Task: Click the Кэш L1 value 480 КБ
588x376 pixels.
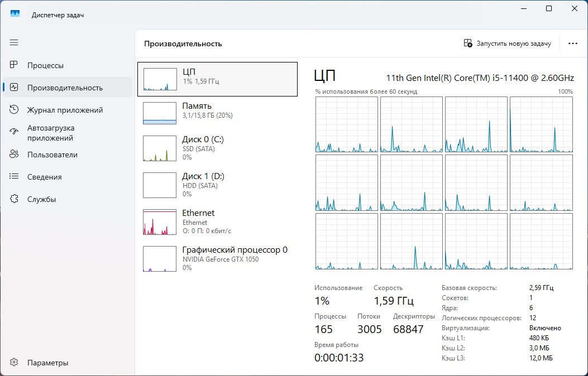Action: 539,338
